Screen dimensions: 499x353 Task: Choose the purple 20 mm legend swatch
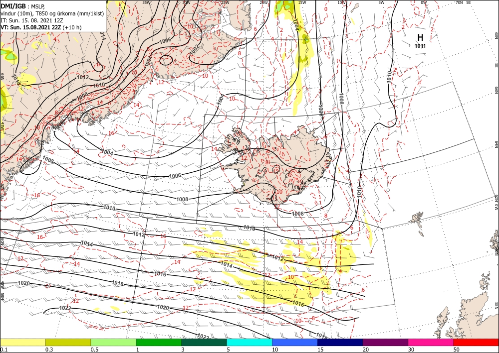(x=385, y=342)
